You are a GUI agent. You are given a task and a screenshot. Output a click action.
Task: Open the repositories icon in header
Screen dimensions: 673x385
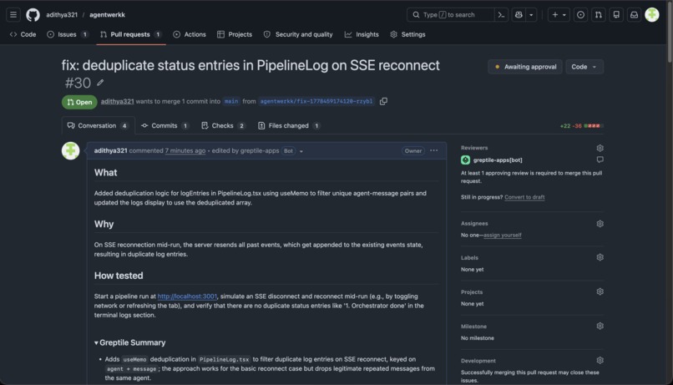pos(616,14)
